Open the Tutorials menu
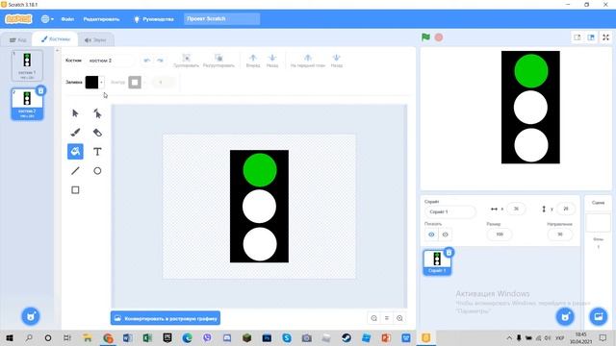 [x=154, y=19]
